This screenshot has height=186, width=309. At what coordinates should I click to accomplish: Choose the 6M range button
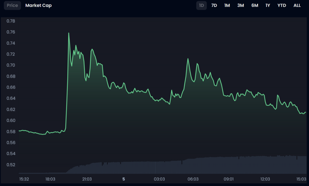[255, 5]
